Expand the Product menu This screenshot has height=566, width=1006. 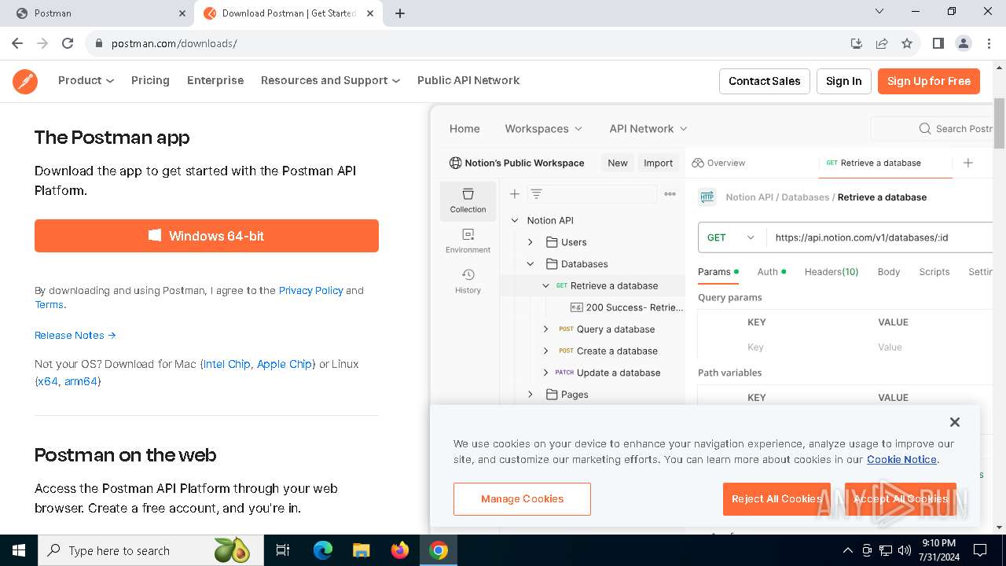86,80
